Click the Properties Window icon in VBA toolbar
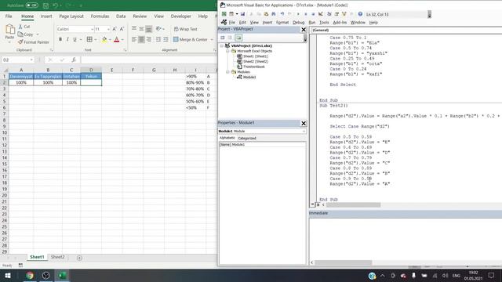Viewport: 502px width, 282px height. pyautogui.click(x=336, y=14)
